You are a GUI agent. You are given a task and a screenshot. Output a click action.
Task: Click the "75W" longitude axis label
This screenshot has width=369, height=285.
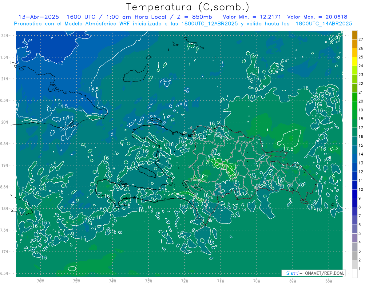tap(77, 281)
